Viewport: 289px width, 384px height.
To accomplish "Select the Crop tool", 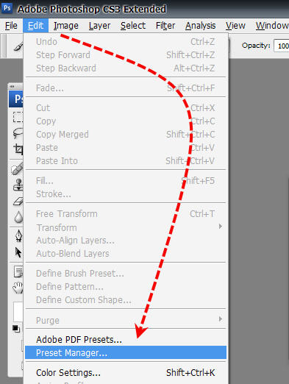I will [x=18, y=149].
